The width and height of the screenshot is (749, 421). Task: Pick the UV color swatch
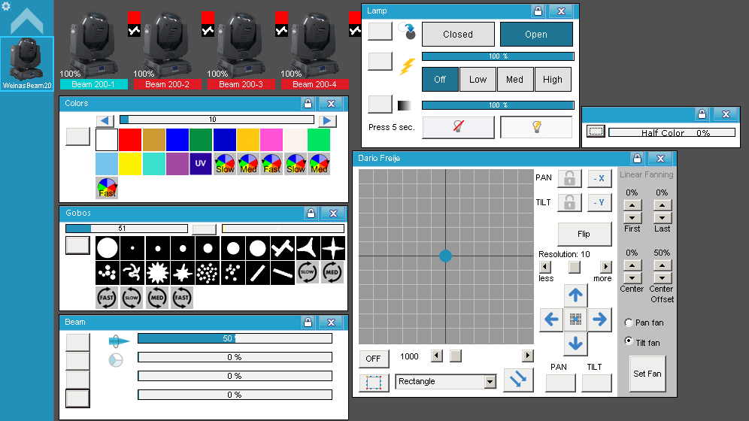tap(201, 164)
